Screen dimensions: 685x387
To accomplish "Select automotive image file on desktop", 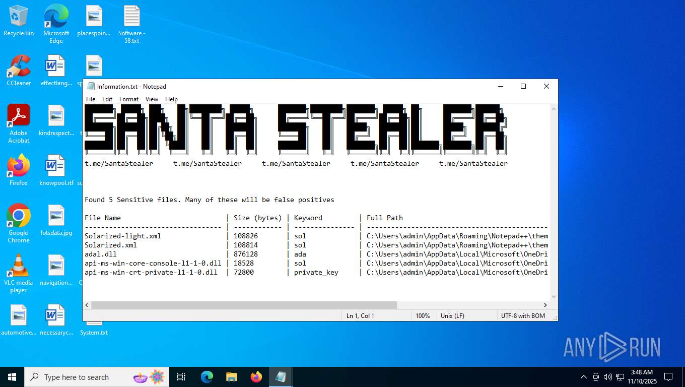I will coord(19,320).
